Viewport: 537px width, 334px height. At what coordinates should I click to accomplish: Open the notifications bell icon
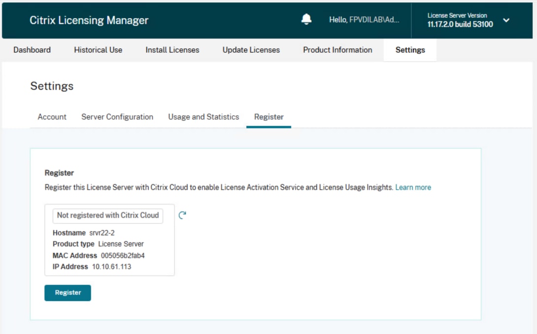point(306,19)
